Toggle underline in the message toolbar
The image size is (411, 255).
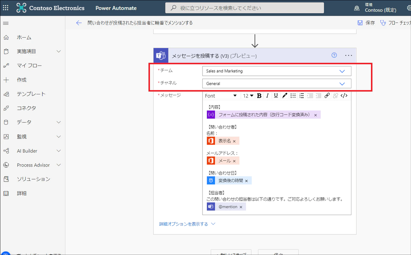pyautogui.click(x=276, y=96)
